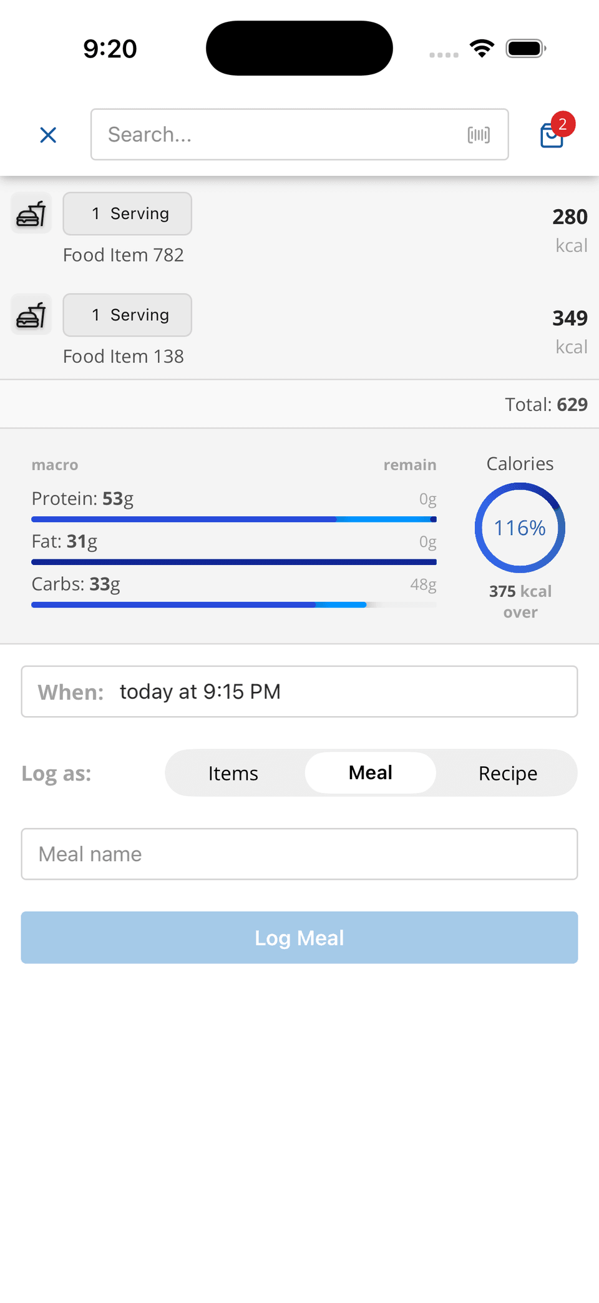
Task: Tap the barcode scanner icon
Action: pos(479,135)
